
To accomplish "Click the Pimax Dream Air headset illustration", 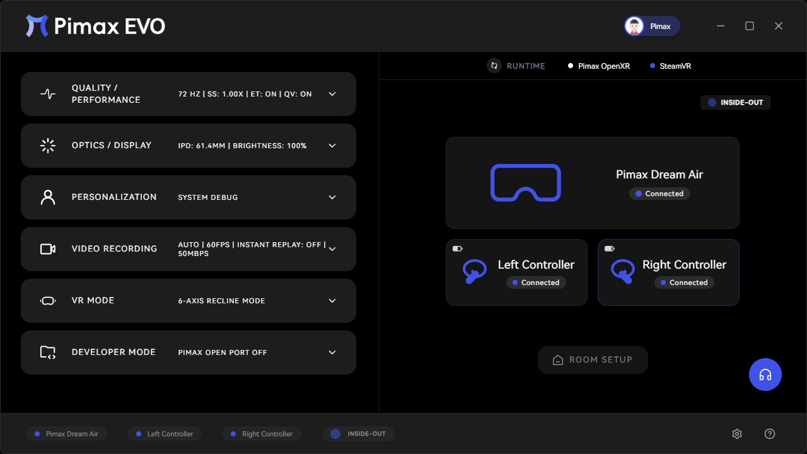I will tap(526, 183).
